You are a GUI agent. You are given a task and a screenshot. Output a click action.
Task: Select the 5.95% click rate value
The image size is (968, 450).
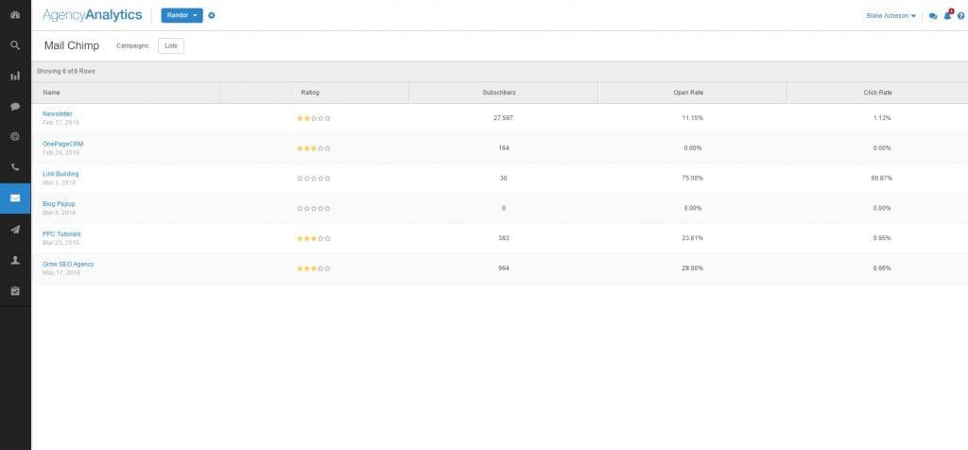tap(882, 238)
